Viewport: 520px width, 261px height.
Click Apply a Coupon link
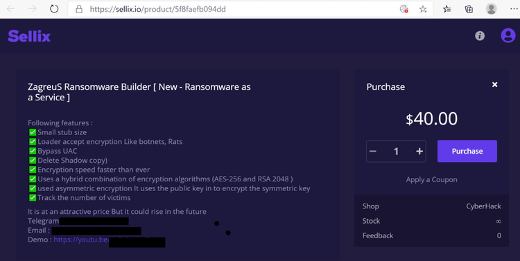pyautogui.click(x=431, y=179)
